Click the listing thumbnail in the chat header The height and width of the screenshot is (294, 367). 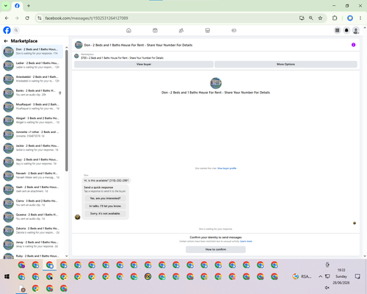coord(79,45)
